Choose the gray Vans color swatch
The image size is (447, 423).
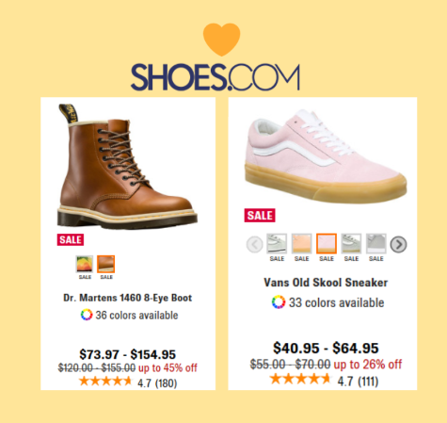[x=375, y=243]
